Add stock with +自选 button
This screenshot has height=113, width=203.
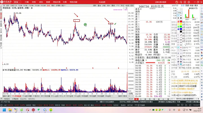coord(127,6)
